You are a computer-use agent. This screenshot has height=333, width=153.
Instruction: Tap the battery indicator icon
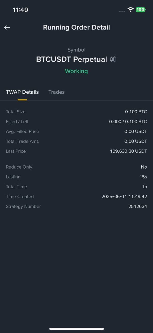[141, 10]
